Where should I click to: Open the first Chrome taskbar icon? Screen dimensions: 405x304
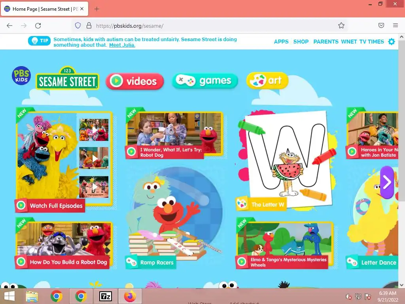coord(56,296)
